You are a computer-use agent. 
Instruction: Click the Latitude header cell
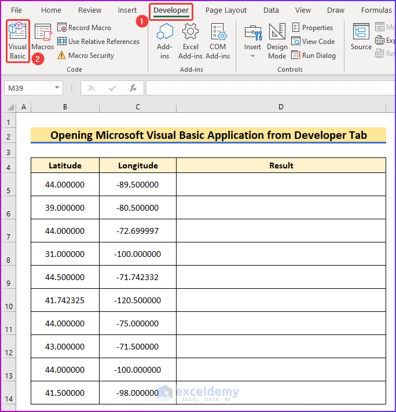tap(65, 165)
